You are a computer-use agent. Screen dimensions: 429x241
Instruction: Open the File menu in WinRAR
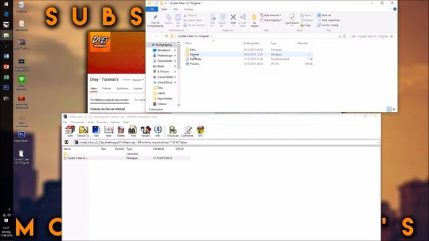pyautogui.click(x=65, y=122)
